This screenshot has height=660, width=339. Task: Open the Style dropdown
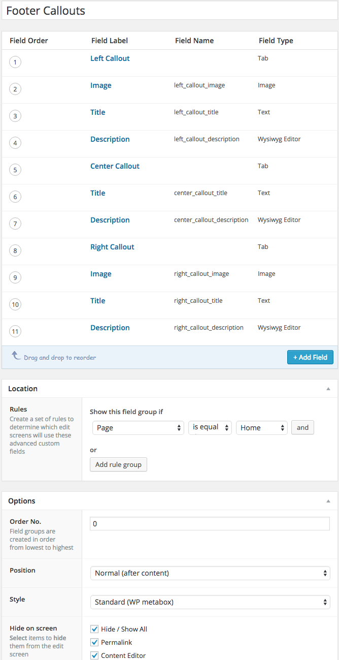pyautogui.click(x=210, y=602)
